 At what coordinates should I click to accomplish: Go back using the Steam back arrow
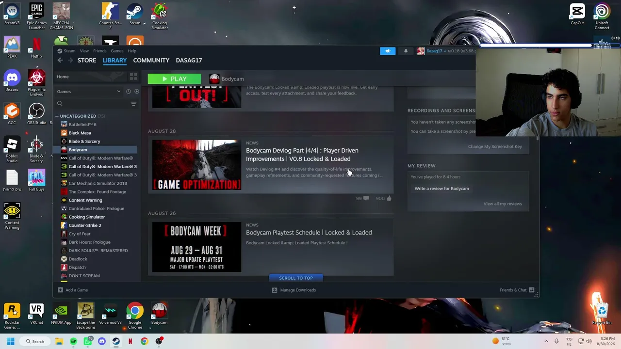click(x=60, y=60)
